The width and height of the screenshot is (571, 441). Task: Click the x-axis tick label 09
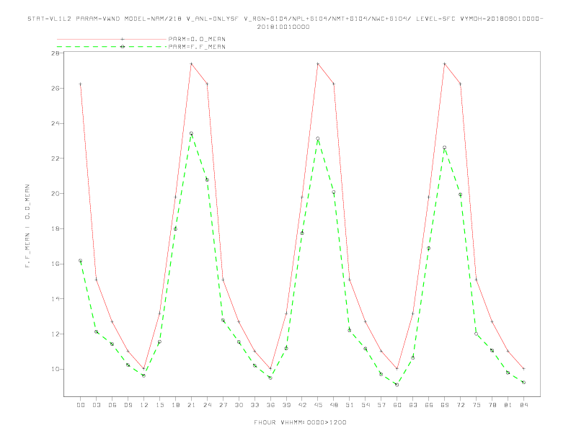[x=128, y=405]
